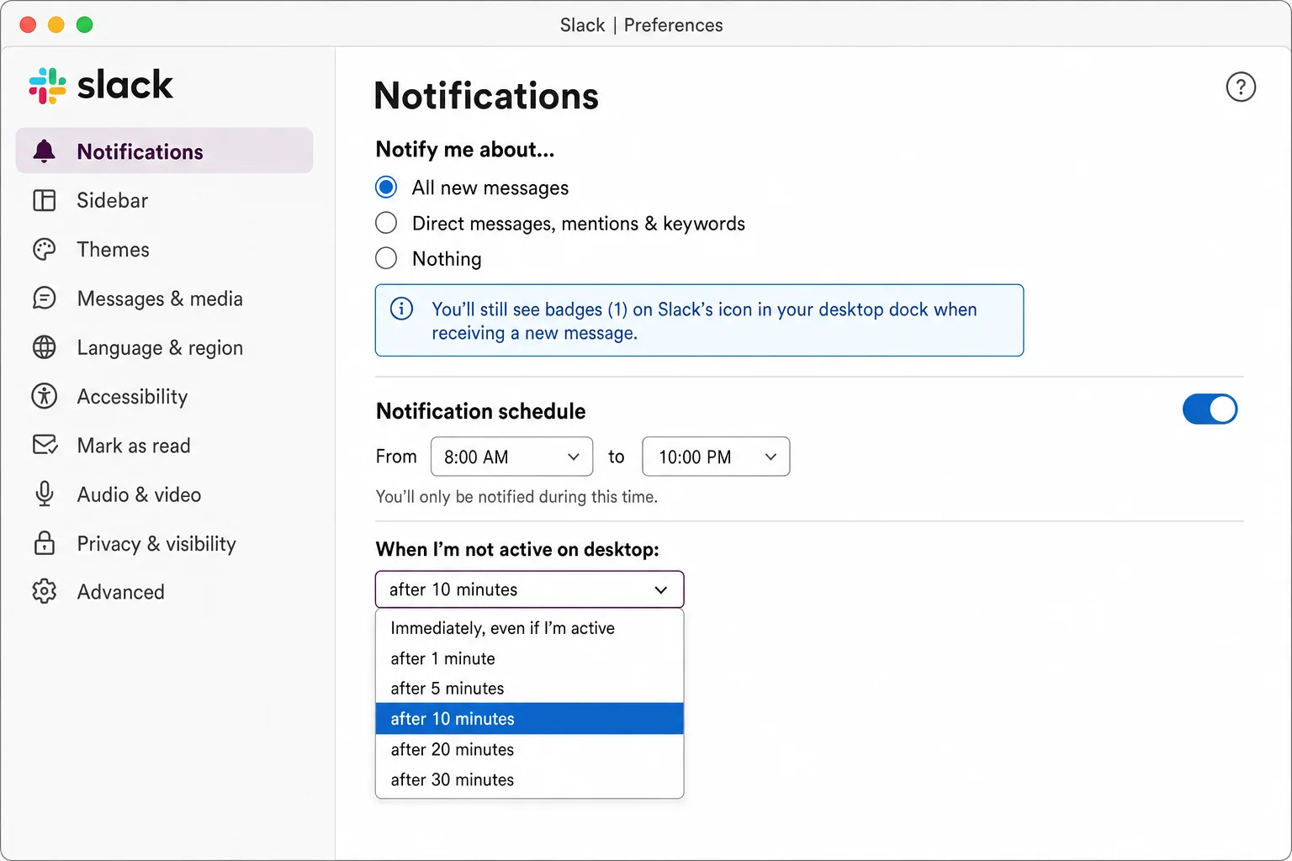Select the highlighted after 10 minutes option
This screenshot has width=1292, height=861.
click(529, 719)
